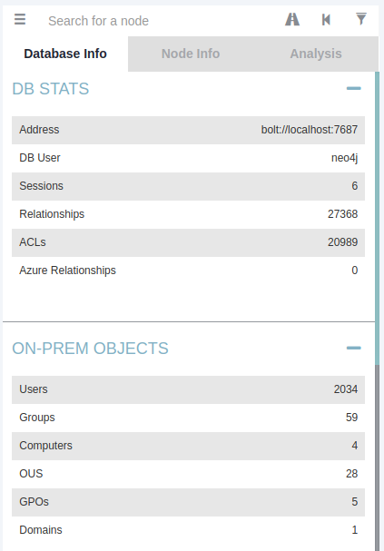Click the ACLs label
384x551 pixels.
pyautogui.click(x=33, y=242)
